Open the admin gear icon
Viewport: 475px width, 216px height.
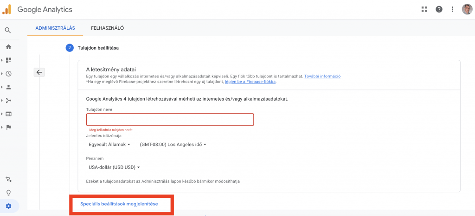[8, 206]
